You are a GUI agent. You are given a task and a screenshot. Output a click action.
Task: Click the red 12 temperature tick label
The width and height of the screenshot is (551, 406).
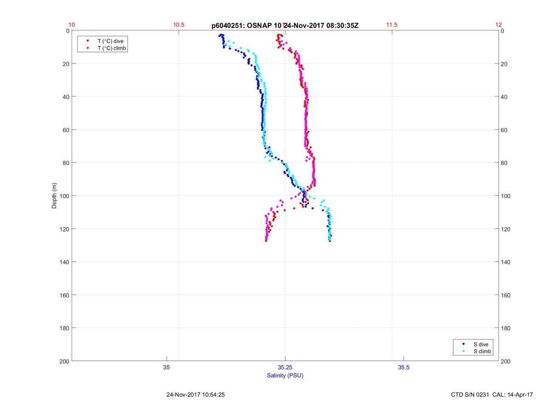click(x=499, y=25)
